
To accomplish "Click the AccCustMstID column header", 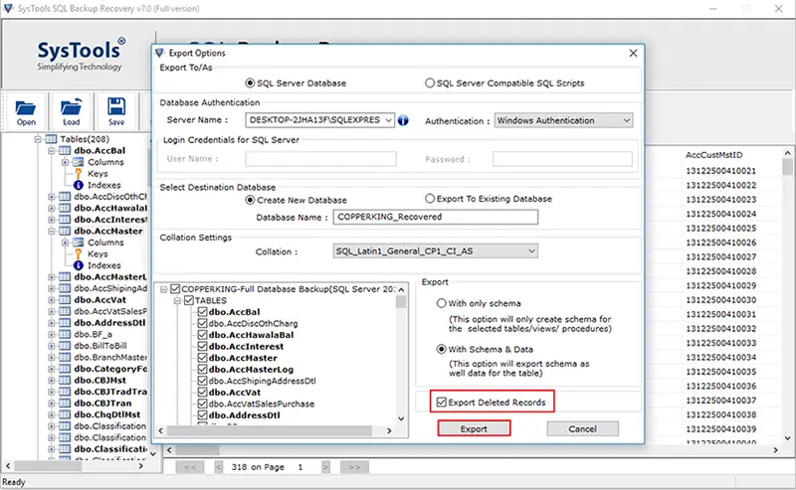I will 714,155.
